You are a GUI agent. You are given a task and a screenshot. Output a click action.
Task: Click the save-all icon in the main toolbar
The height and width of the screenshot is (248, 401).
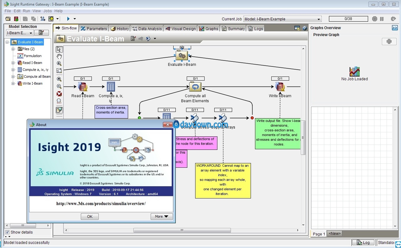coord(34,19)
